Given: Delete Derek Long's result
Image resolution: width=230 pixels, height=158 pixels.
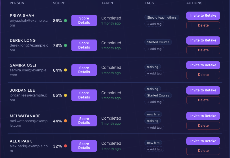Looking at the screenshot, I should (203, 50).
